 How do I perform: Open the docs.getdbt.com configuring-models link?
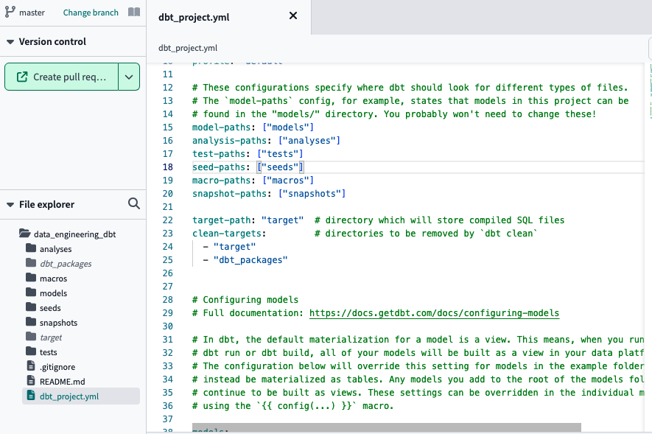tap(434, 313)
